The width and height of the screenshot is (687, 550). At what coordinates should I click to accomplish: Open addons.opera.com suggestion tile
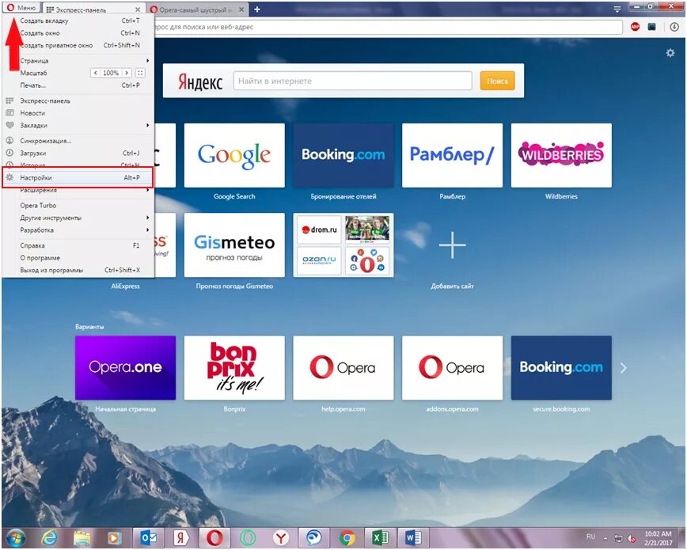tap(452, 368)
